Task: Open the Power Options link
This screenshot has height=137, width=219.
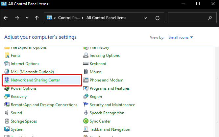Action: pos(24,88)
